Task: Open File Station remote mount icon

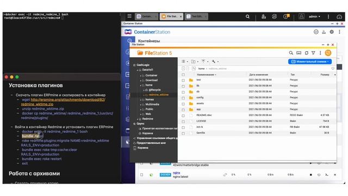Action: [299, 53]
